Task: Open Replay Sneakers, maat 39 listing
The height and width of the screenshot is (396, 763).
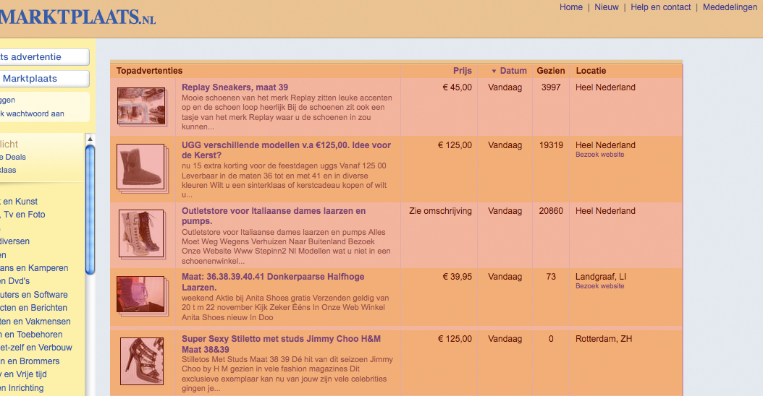Action: (235, 87)
